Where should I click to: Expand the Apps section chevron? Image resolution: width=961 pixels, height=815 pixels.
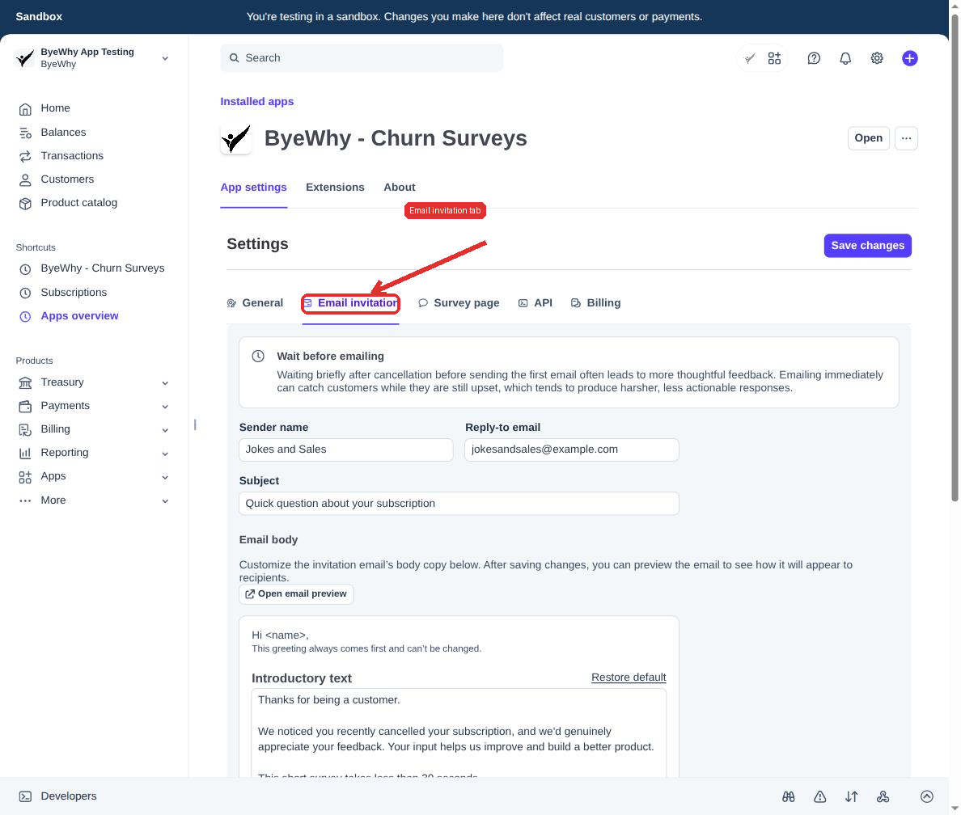165,477
